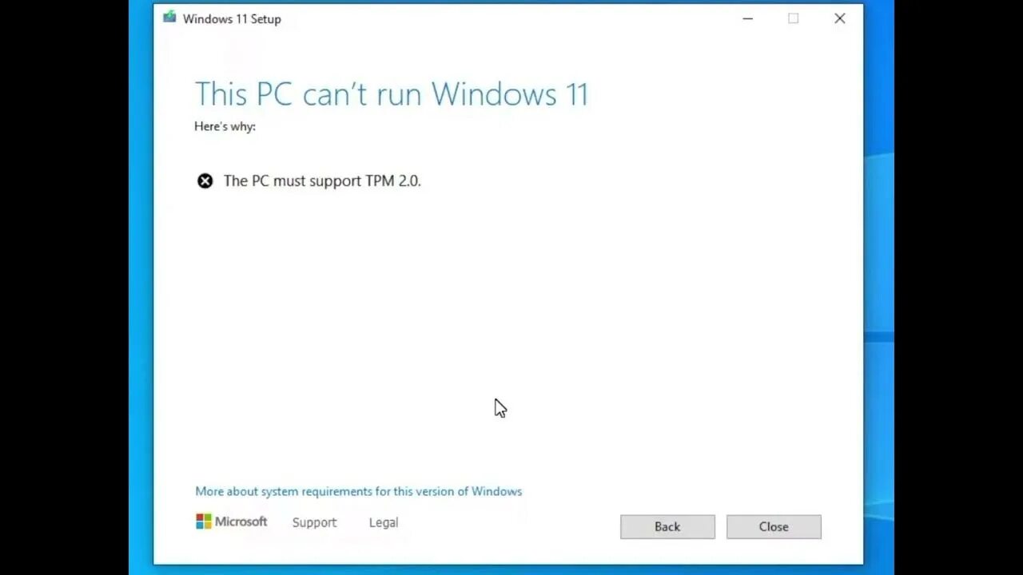Click the greyed-out maximize window icon
The height and width of the screenshot is (575, 1023).
[x=793, y=18]
